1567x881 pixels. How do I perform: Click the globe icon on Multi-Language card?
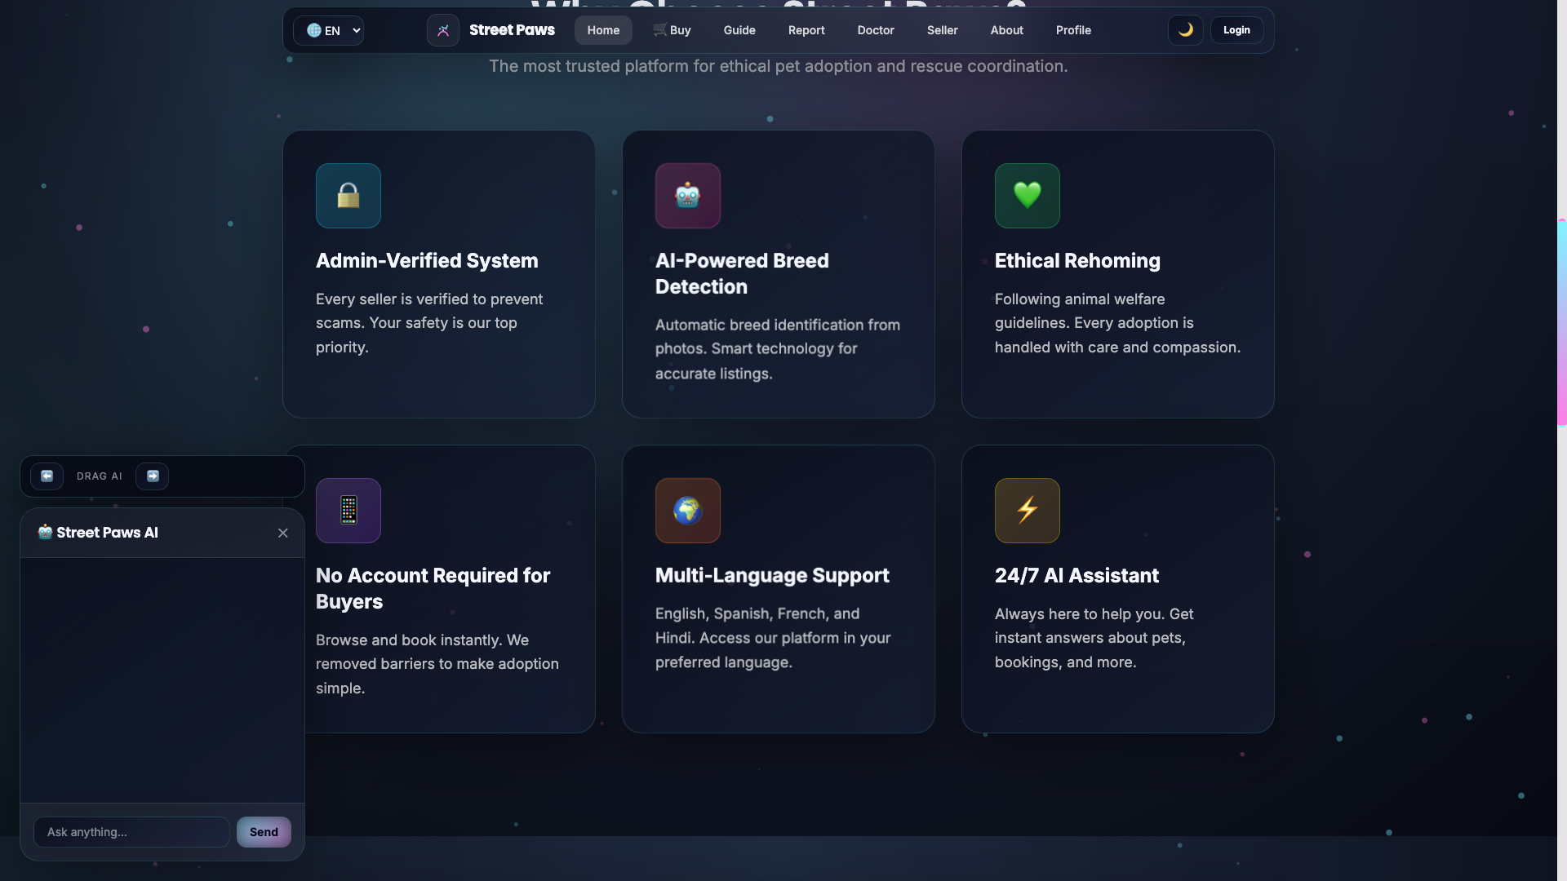click(x=687, y=511)
